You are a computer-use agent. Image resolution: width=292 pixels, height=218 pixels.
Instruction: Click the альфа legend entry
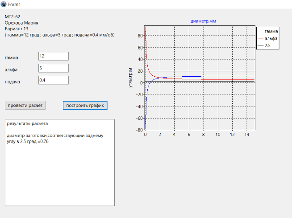pyautogui.click(x=267, y=38)
